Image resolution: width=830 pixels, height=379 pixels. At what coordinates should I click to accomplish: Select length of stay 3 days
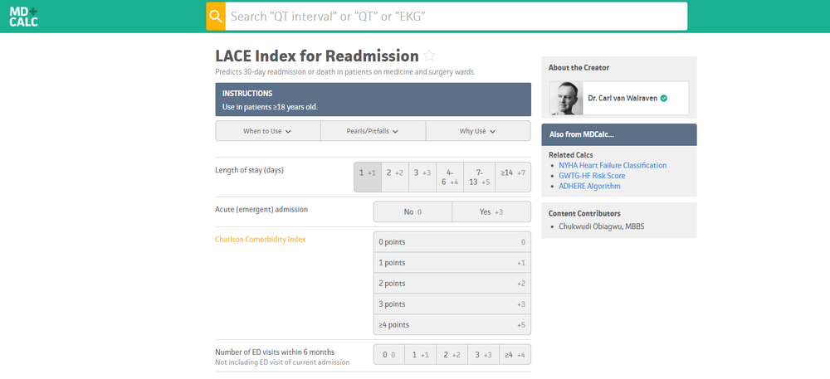coord(422,177)
